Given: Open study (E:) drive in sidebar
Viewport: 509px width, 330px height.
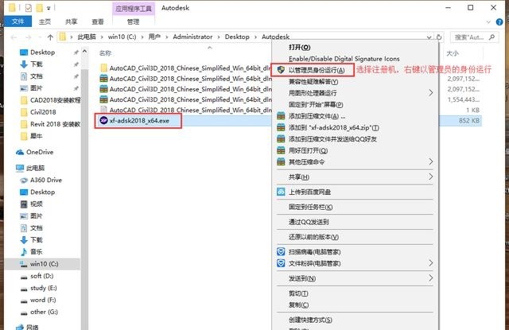Looking at the screenshot, I should tap(44, 288).
